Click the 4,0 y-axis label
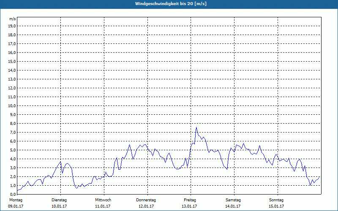338x211 pixels. (13, 159)
